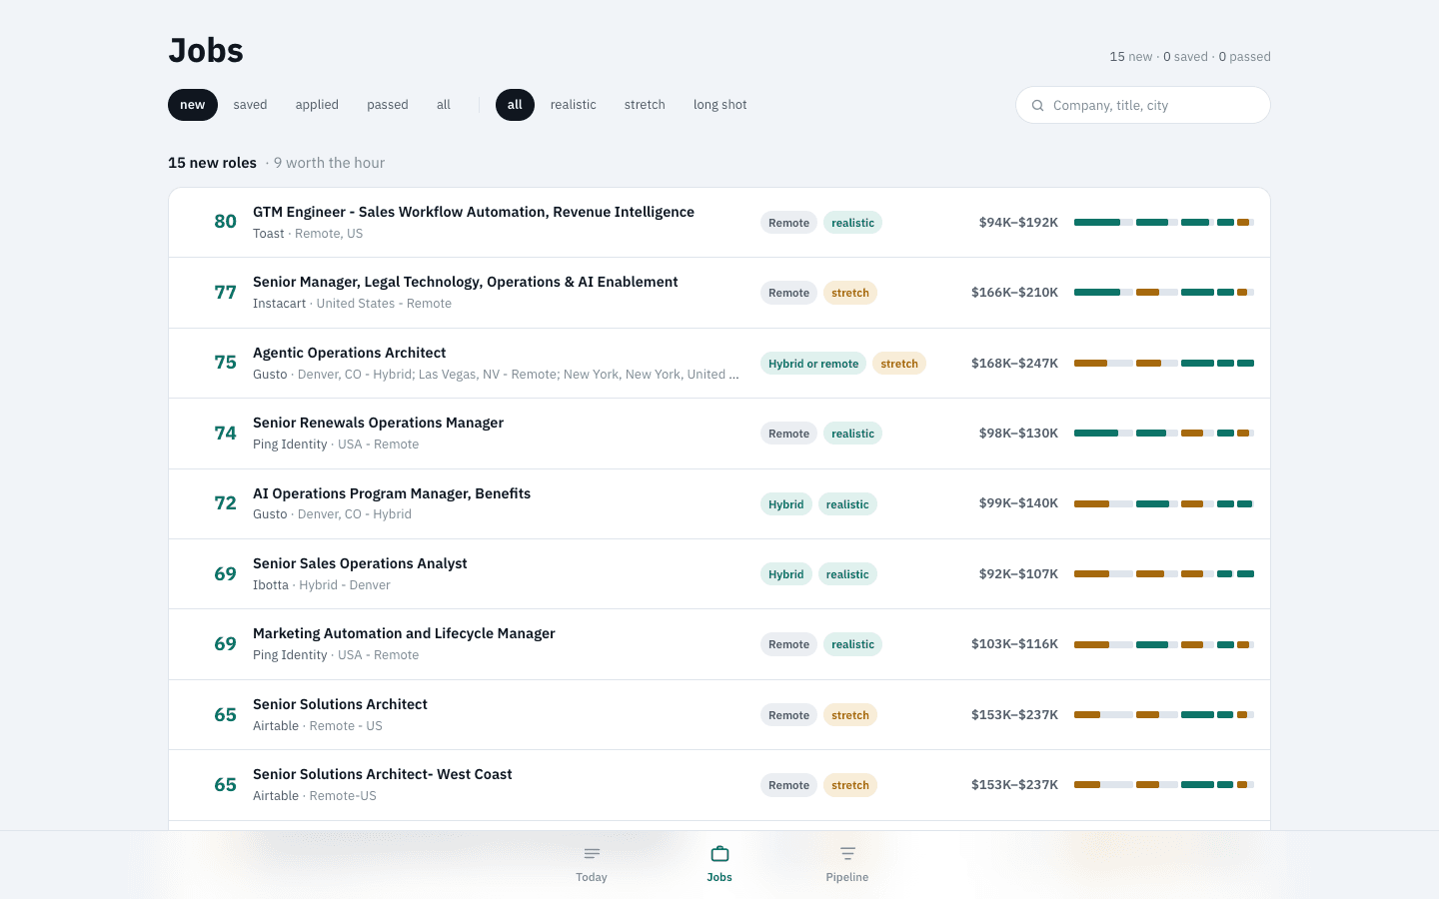
Task: Open AI Operations Program Manager, Benefits
Action: [x=719, y=504]
